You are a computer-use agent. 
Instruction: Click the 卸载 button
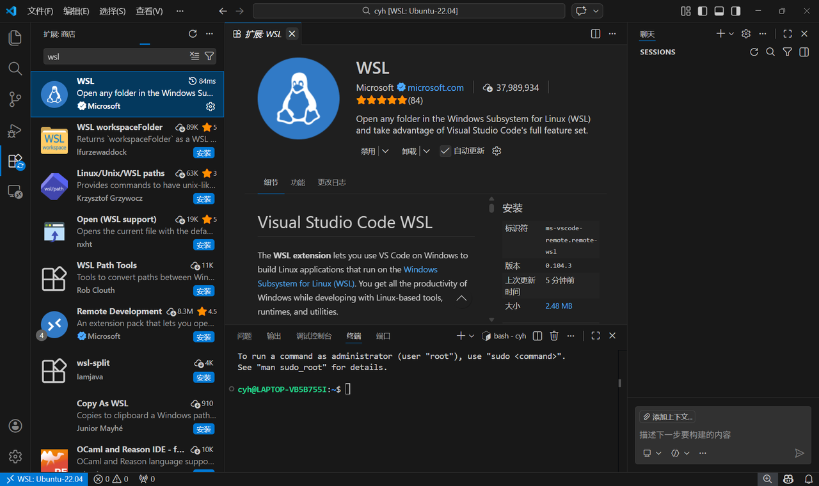(409, 151)
